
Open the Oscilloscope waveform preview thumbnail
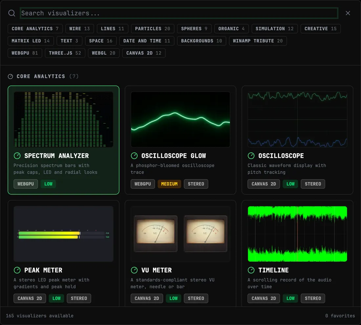(x=297, y=119)
